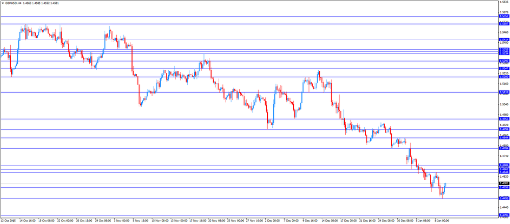Click the 12 Oct 2015 date label
This screenshot has height=224, width=510.
pyautogui.click(x=8, y=220)
